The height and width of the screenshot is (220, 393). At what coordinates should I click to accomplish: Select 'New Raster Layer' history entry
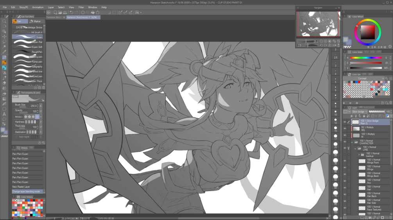[x=28, y=187]
